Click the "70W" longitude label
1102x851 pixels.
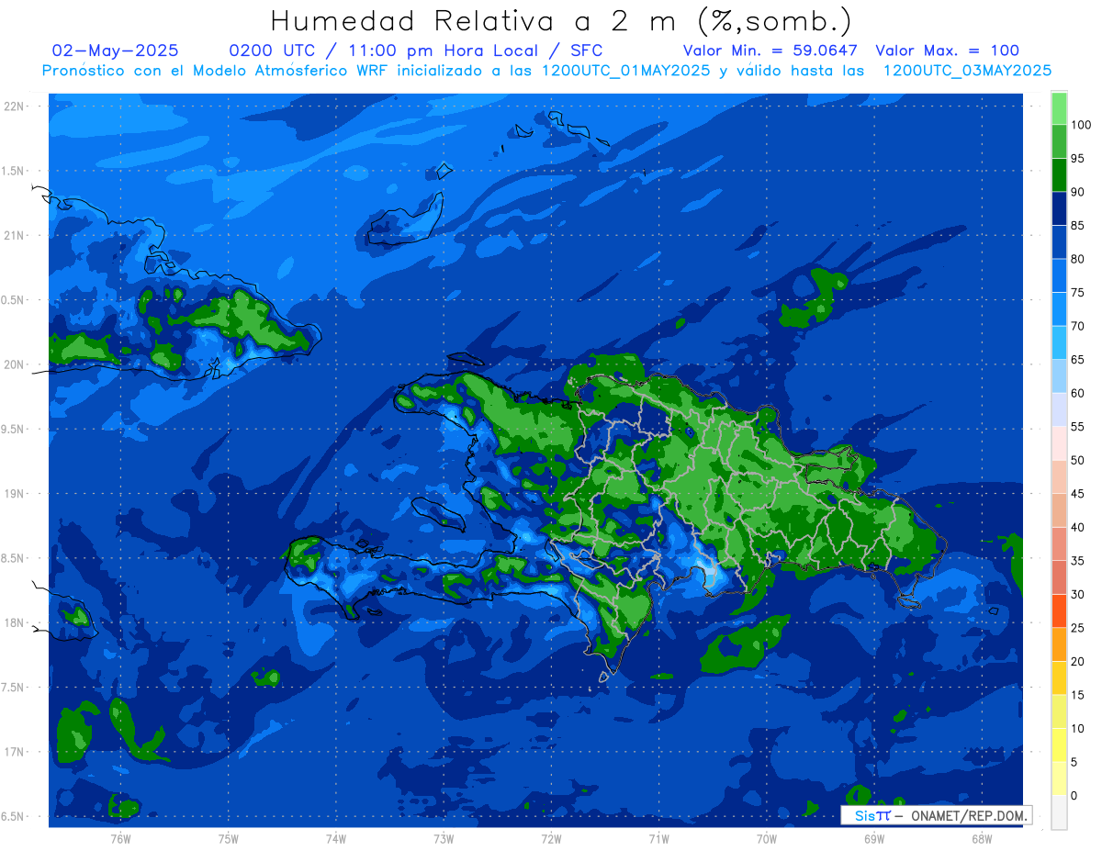(767, 839)
